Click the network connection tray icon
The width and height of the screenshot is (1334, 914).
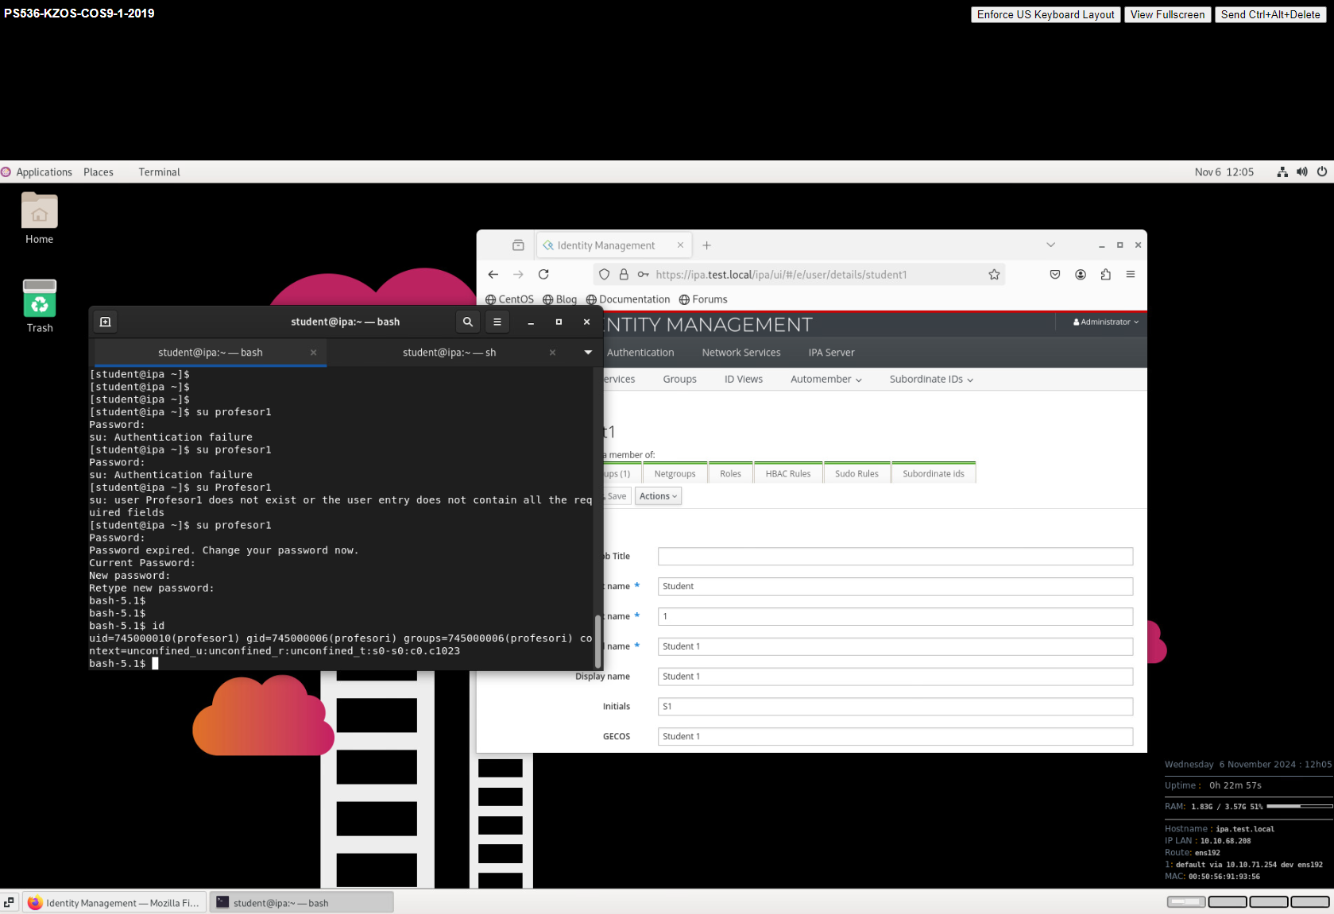1282,172
